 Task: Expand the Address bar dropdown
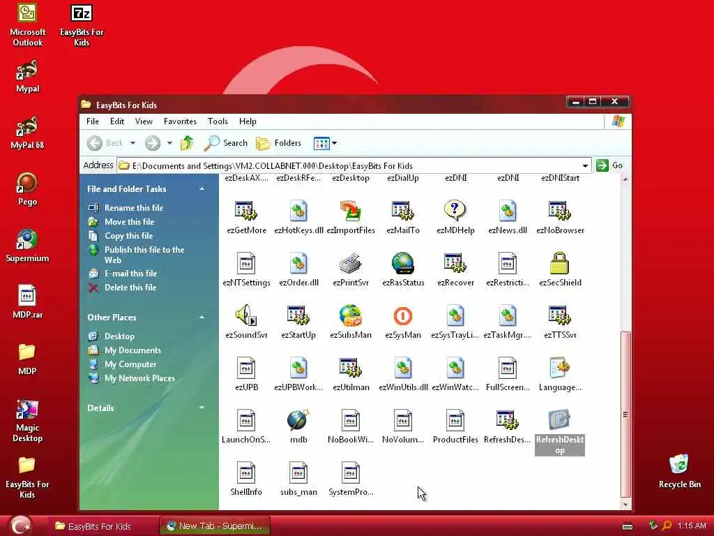[585, 165]
